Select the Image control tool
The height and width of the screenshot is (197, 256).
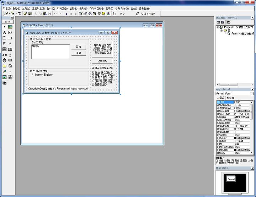5,77
